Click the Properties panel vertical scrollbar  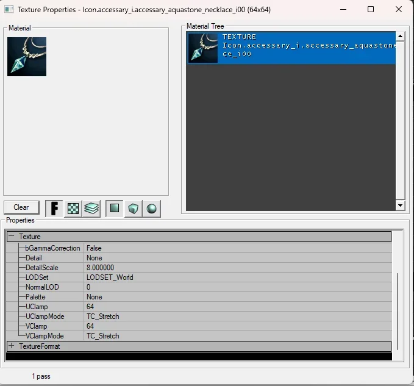click(398, 312)
